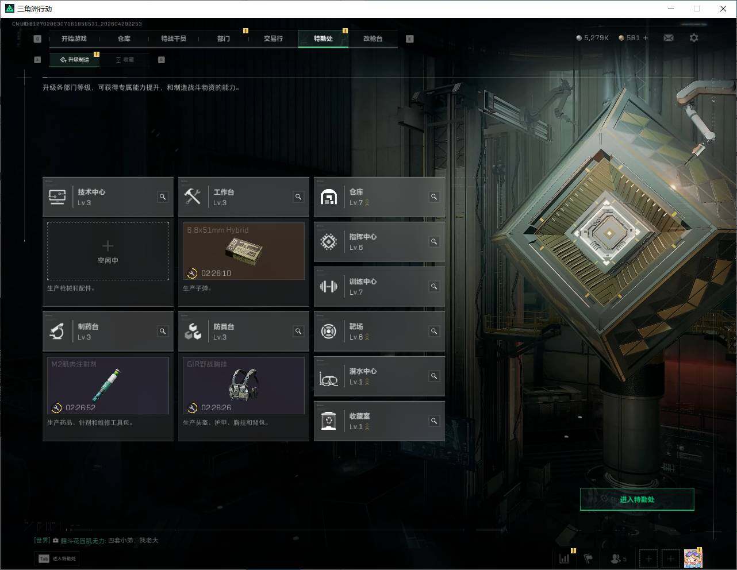Click the player avatar portrait
The width and height of the screenshot is (737, 570).
(693, 558)
